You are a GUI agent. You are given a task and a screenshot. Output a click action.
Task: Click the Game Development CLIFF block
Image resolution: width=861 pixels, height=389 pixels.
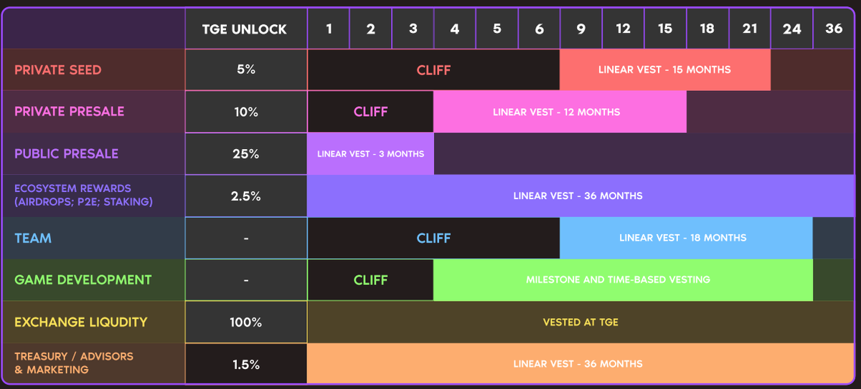point(370,279)
